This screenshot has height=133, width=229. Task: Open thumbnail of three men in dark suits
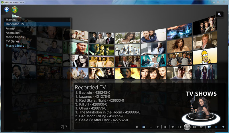point(102,38)
